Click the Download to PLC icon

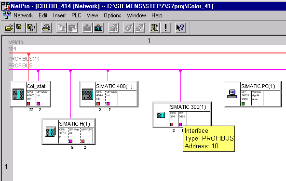tap(87, 28)
